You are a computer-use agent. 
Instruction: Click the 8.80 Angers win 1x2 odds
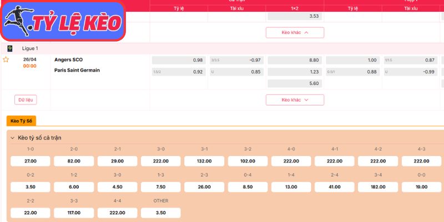tap(295, 60)
